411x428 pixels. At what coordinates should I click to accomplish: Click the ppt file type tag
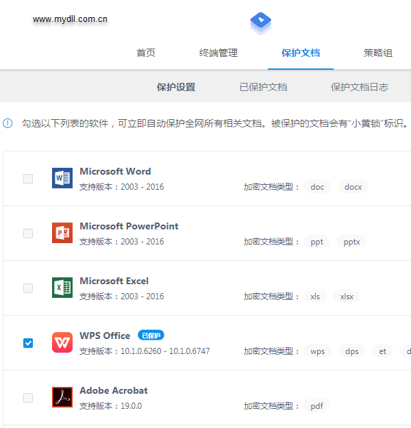coord(316,242)
